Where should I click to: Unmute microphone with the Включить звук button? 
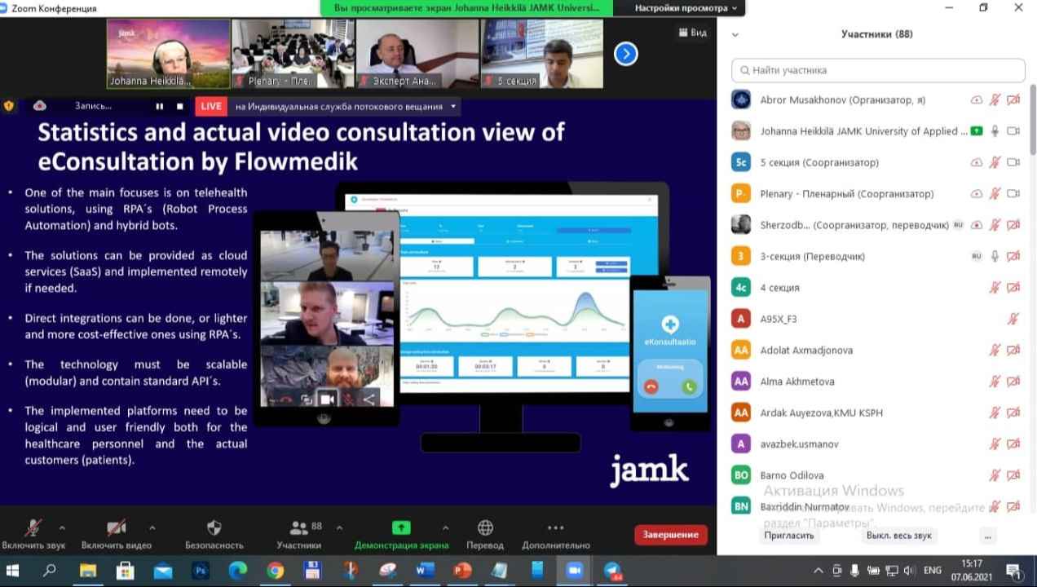coord(33,528)
